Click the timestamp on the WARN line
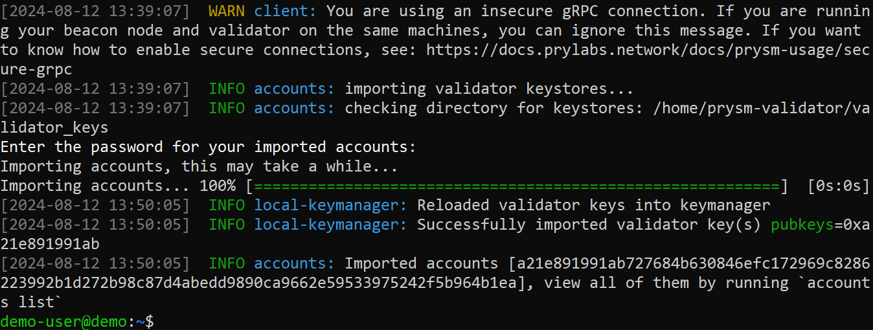Image resolution: width=873 pixels, height=330 pixels. tap(95, 11)
